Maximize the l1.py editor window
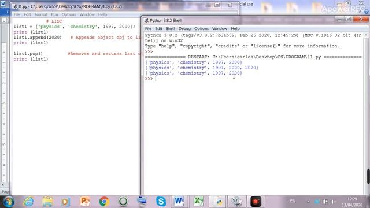The height and width of the screenshot is (208, 370). (217, 5)
